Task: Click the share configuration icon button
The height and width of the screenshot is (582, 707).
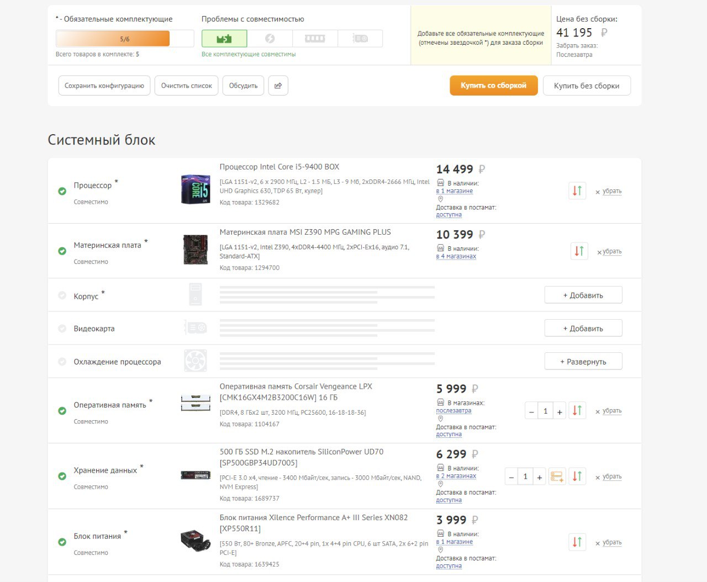Action: point(278,86)
